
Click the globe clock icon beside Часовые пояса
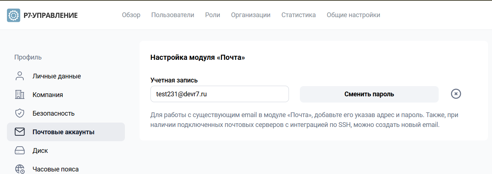20,169
